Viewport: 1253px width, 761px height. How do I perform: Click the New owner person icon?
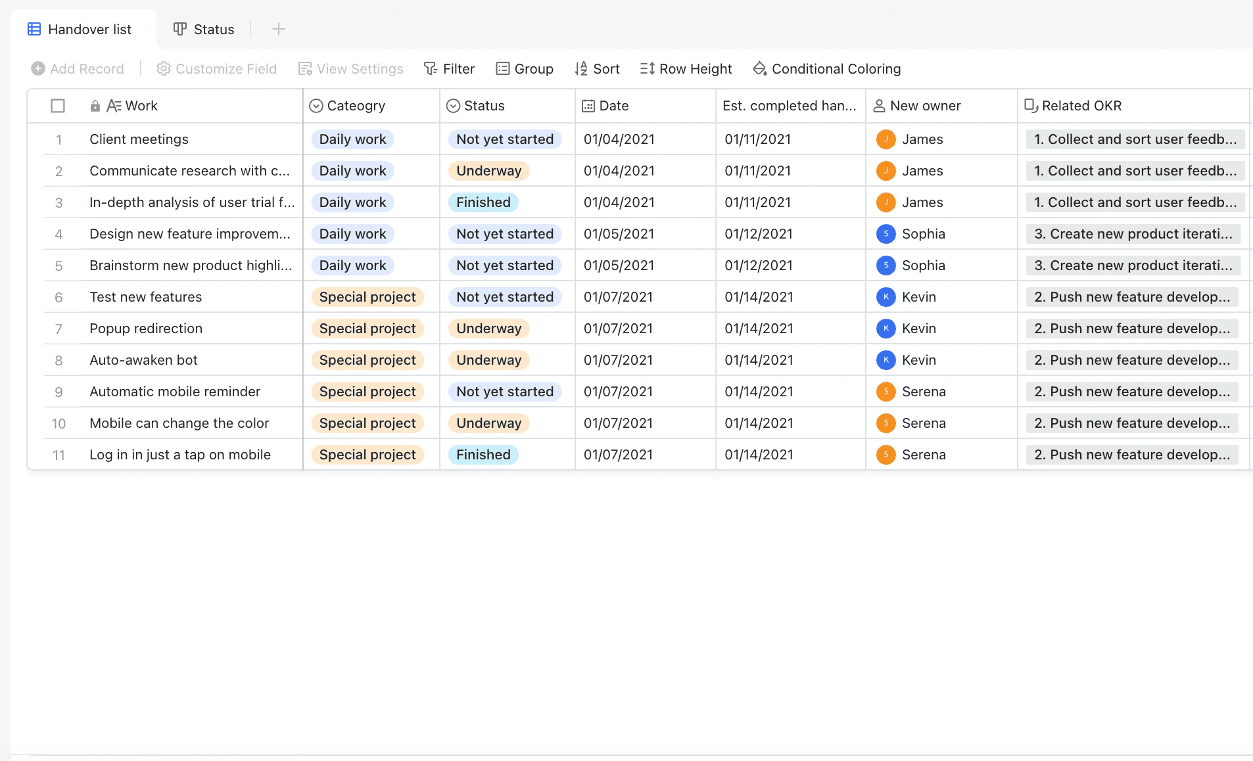point(879,106)
